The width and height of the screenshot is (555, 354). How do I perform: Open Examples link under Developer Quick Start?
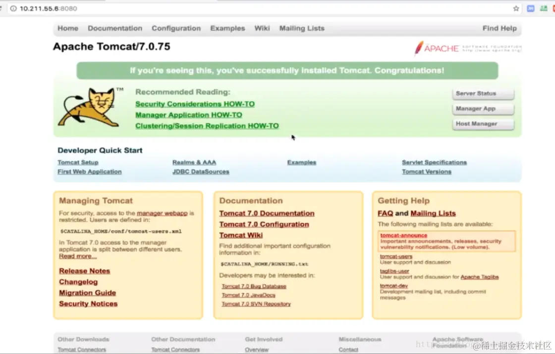coord(302,162)
